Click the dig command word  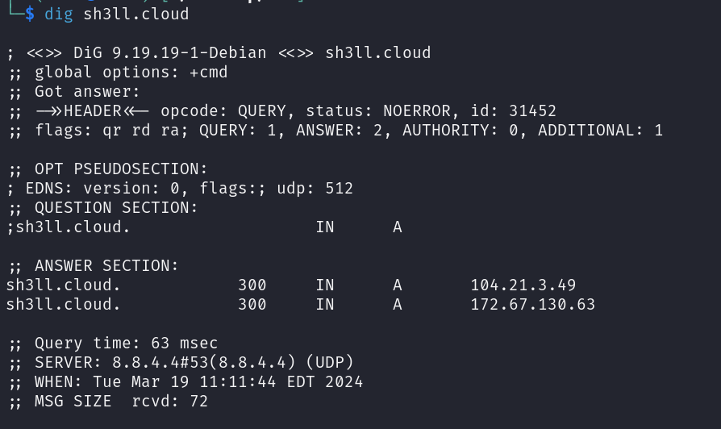coord(59,15)
